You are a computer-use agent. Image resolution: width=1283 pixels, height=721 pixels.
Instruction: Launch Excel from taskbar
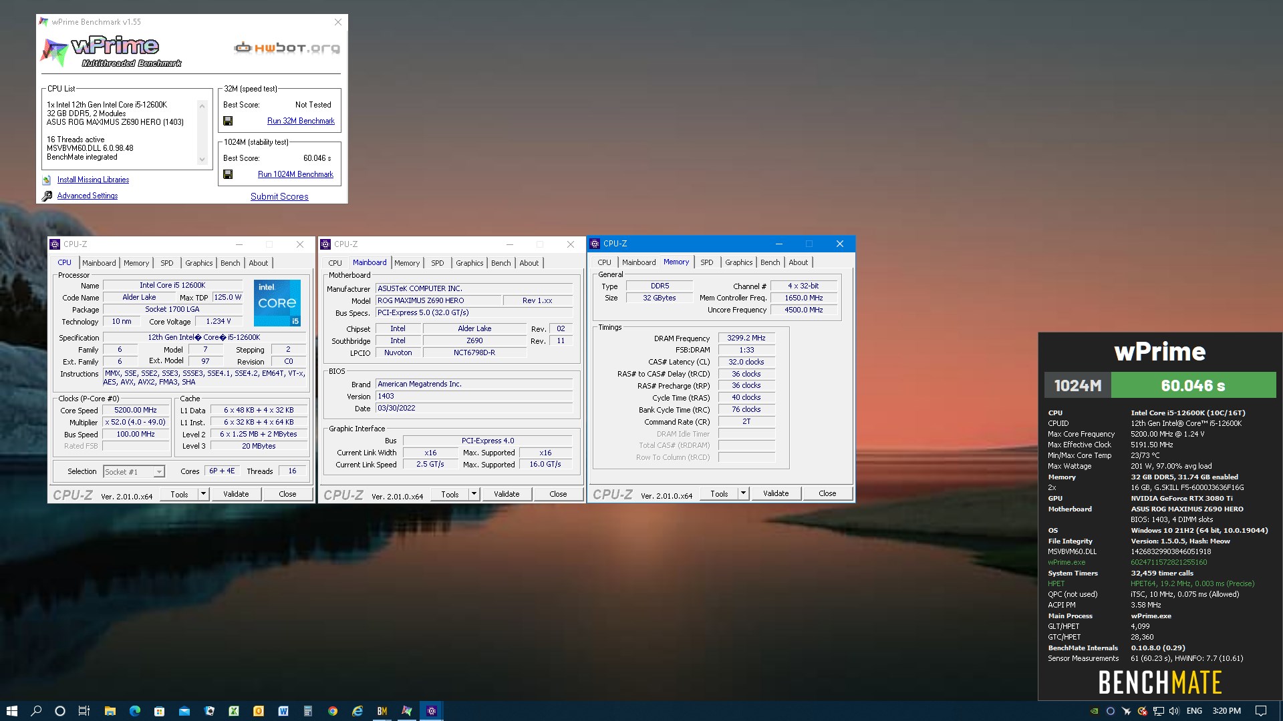[234, 711]
